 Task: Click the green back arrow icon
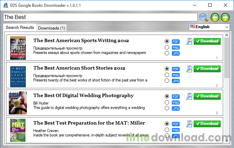(x=214, y=17)
